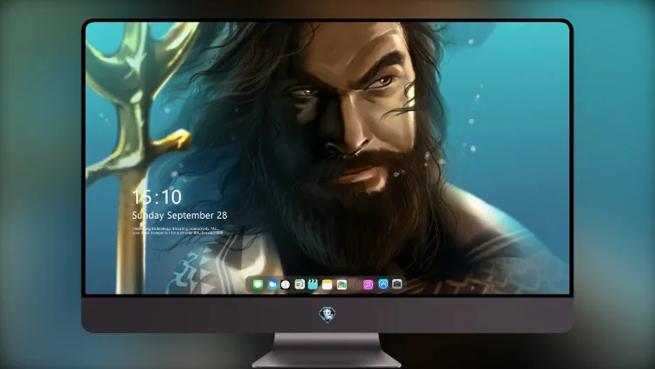Click the 15:10 clock widget
Viewport: 655px width, 369px height.
pos(157,197)
